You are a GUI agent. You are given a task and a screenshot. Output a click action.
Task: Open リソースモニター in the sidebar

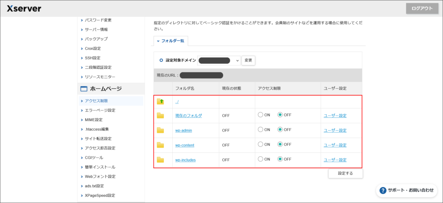(100, 77)
